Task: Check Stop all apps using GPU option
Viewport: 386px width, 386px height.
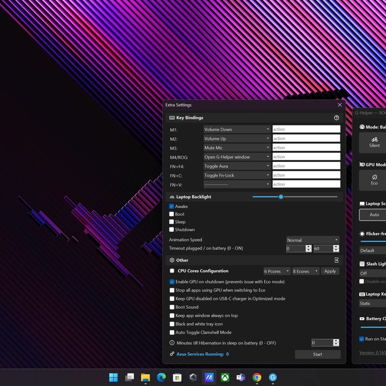Action: coord(172,290)
